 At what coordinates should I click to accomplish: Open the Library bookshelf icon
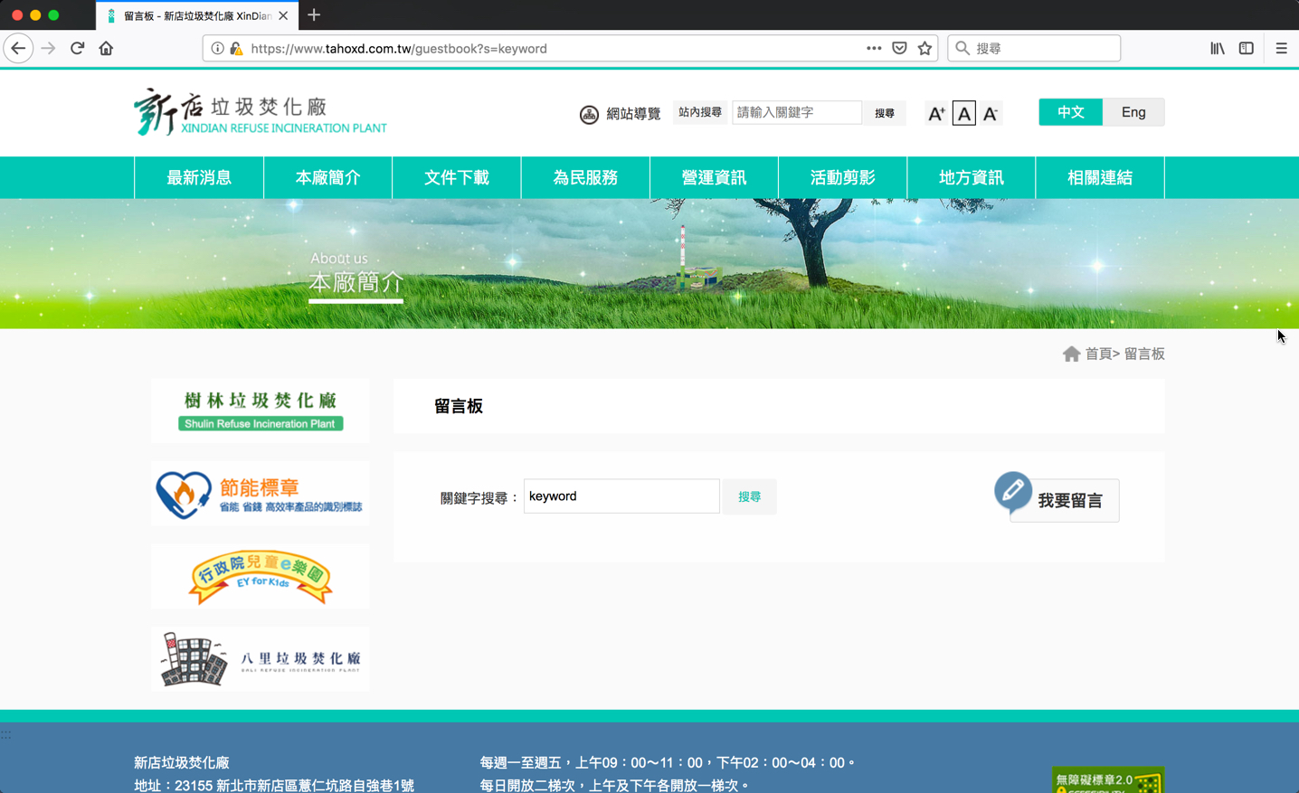1218,48
